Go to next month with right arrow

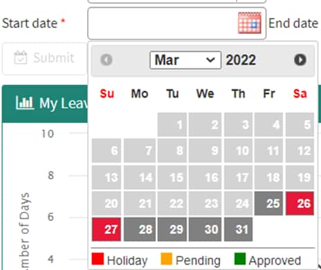pos(300,60)
